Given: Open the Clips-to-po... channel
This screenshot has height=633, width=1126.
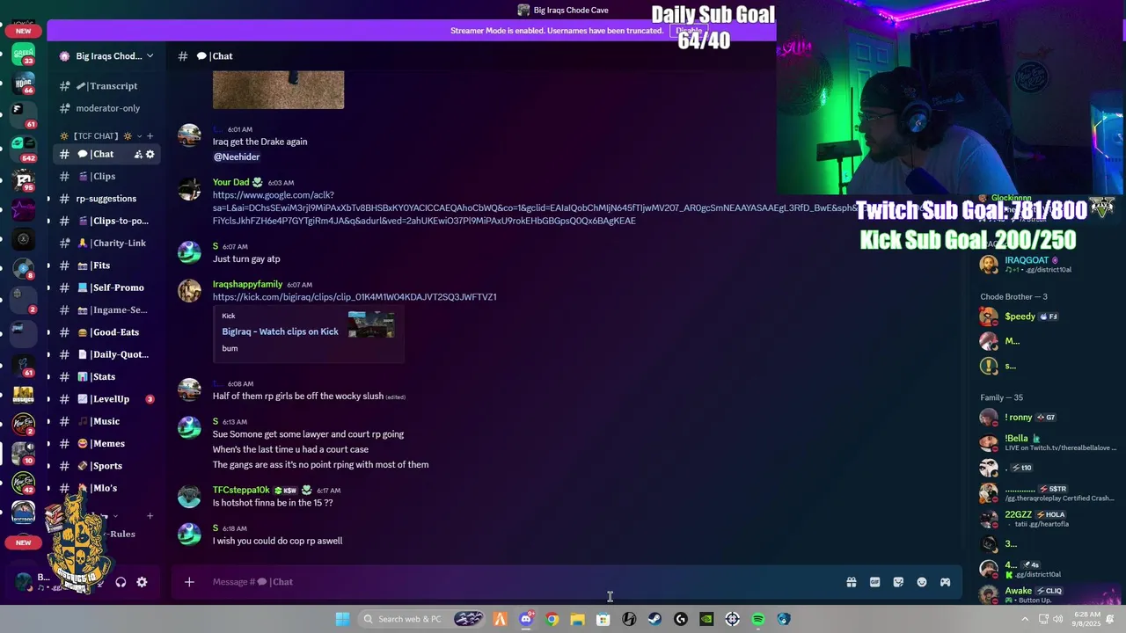Looking at the screenshot, I should [x=106, y=221].
